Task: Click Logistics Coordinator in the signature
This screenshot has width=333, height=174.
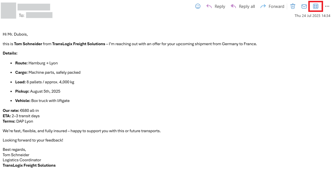Action: coord(22,160)
